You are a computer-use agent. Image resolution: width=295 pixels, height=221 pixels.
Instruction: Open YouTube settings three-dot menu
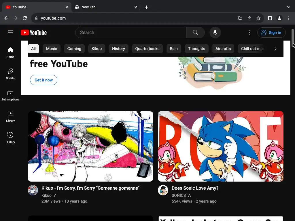249,33
